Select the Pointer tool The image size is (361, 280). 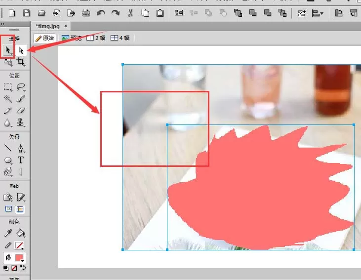point(8,50)
